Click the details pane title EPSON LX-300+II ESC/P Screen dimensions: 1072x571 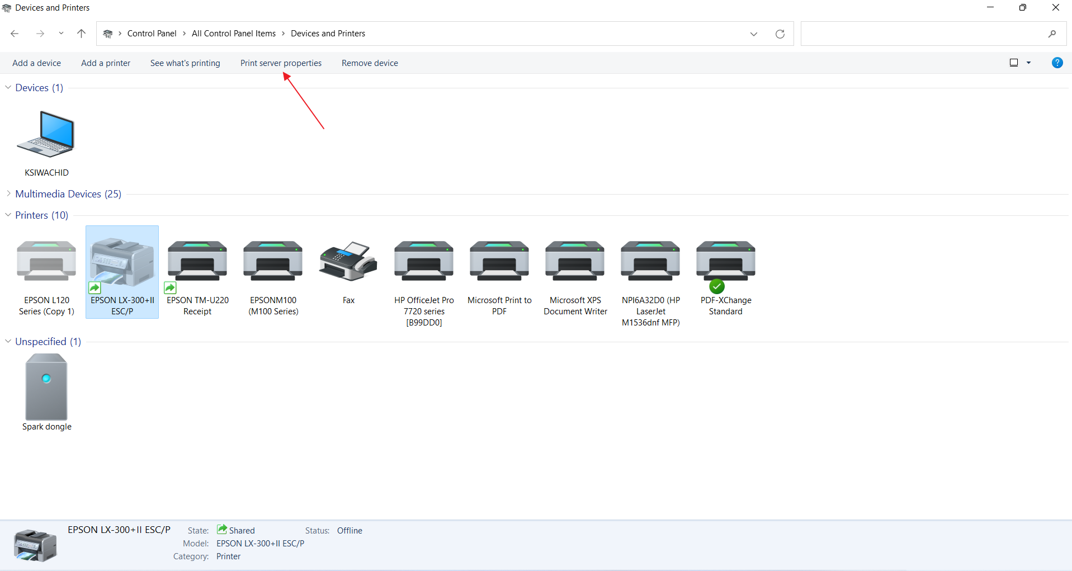119,530
